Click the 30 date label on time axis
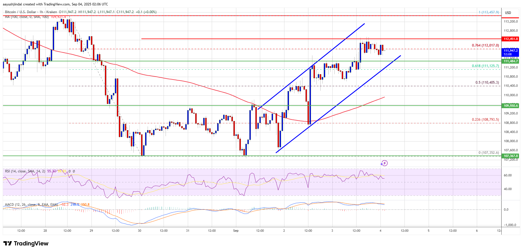Image resolution: width=523 pixels, height=252 pixels. 139,231
